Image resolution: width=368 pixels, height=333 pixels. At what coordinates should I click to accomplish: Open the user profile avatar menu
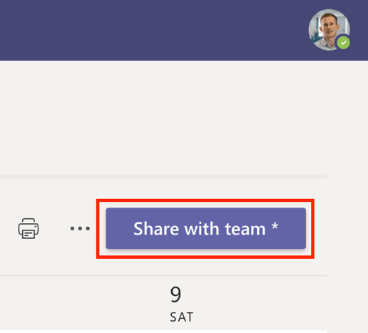[x=329, y=30]
